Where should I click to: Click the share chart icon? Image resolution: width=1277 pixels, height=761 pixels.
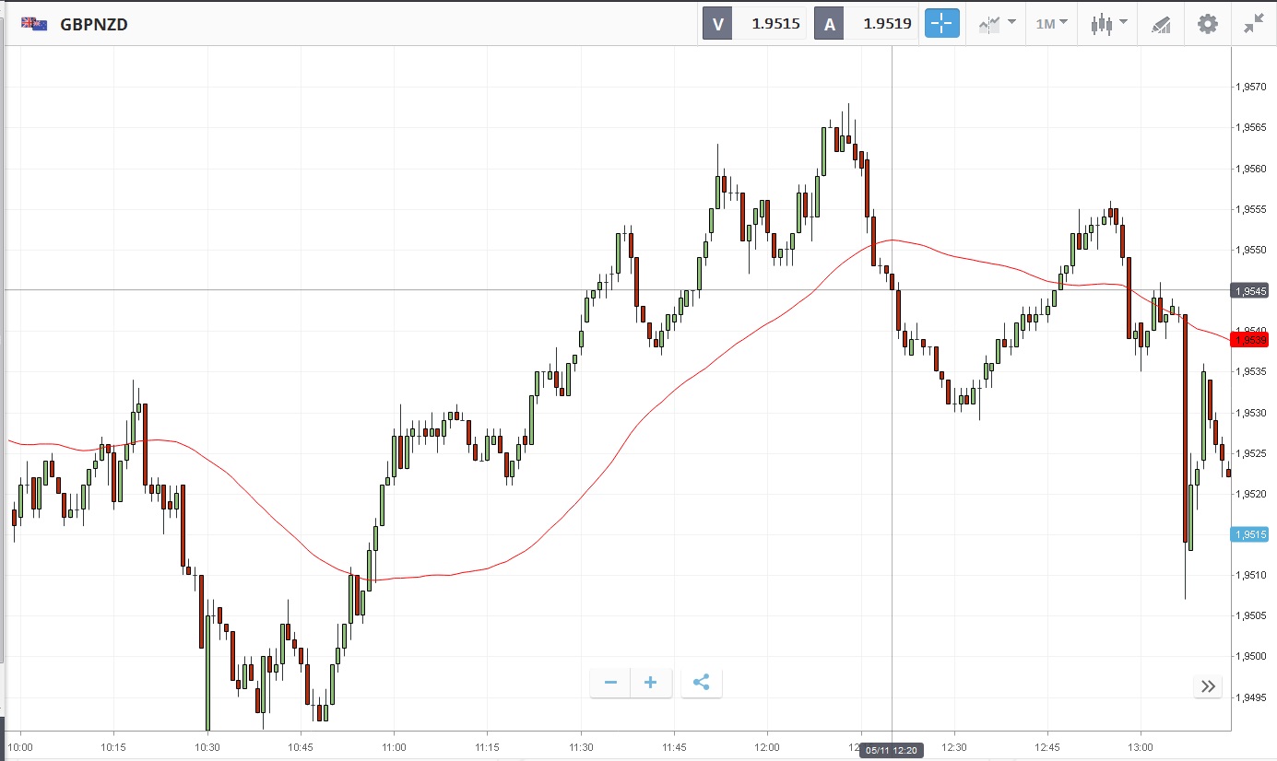pos(701,683)
